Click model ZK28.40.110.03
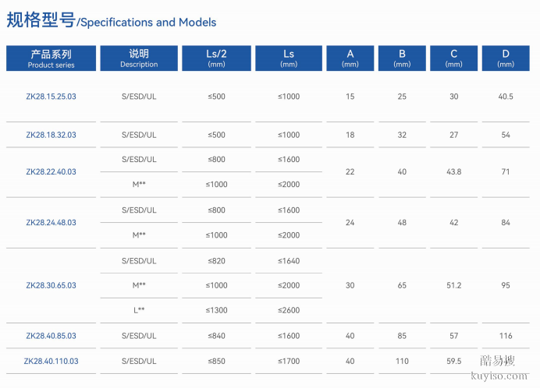 coord(52,362)
